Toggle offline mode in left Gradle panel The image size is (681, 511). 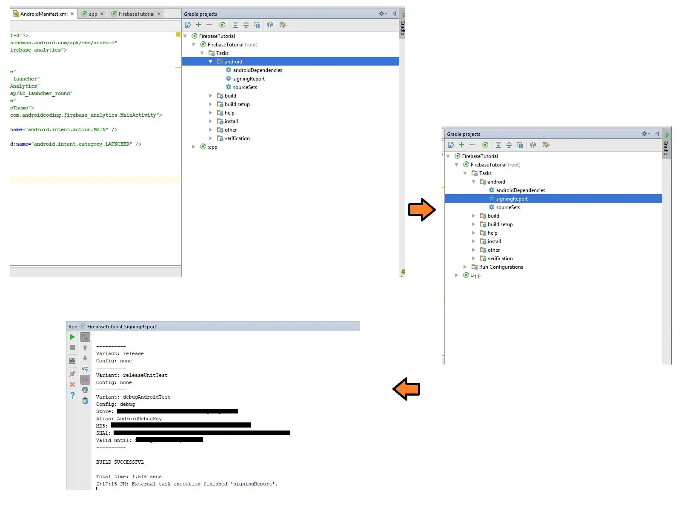(270, 25)
